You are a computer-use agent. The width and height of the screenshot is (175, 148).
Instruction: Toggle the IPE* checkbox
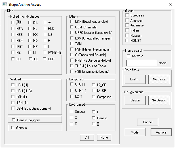tap(13, 46)
